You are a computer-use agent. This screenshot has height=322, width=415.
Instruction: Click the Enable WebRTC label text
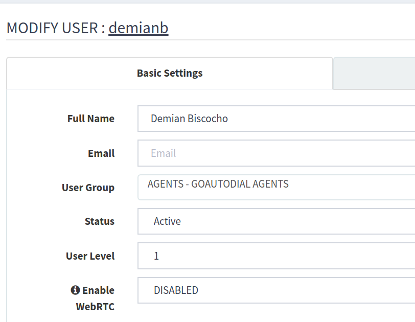click(x=95, y=298)
